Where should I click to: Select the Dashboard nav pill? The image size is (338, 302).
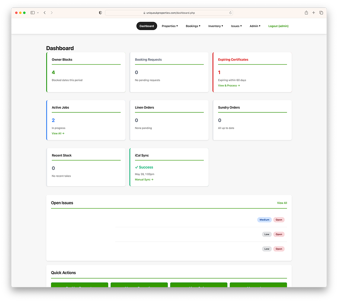click(x=147, y=26)
